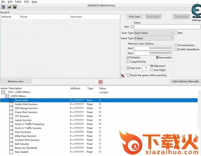The width and height of the screenshot is (201, 156).
Task: Click the save floppy disk icon
Action: pos(15,7)
